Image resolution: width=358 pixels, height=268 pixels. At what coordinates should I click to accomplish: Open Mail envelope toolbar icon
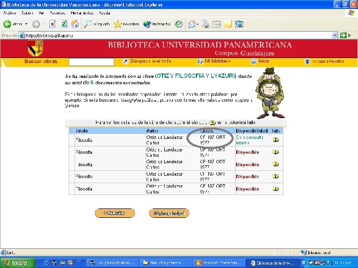pos(192,24)
